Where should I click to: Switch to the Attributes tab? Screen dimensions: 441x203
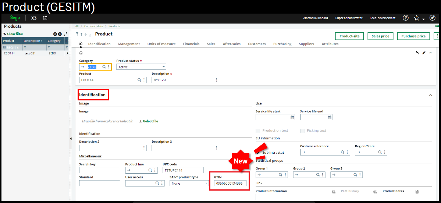330,44
